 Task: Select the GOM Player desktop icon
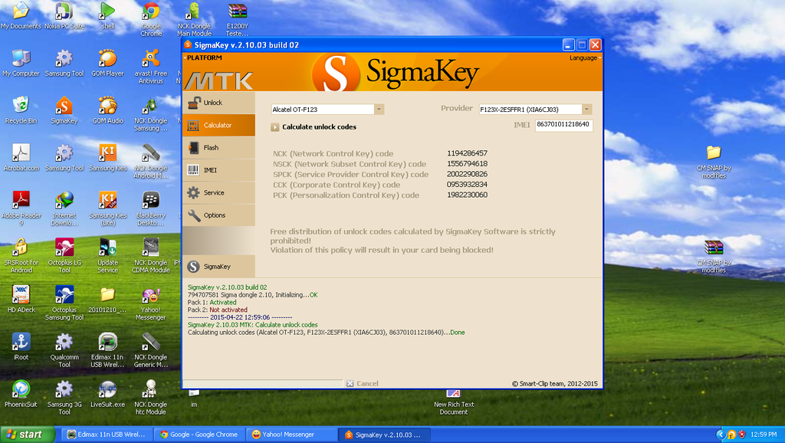pos(108,61)
